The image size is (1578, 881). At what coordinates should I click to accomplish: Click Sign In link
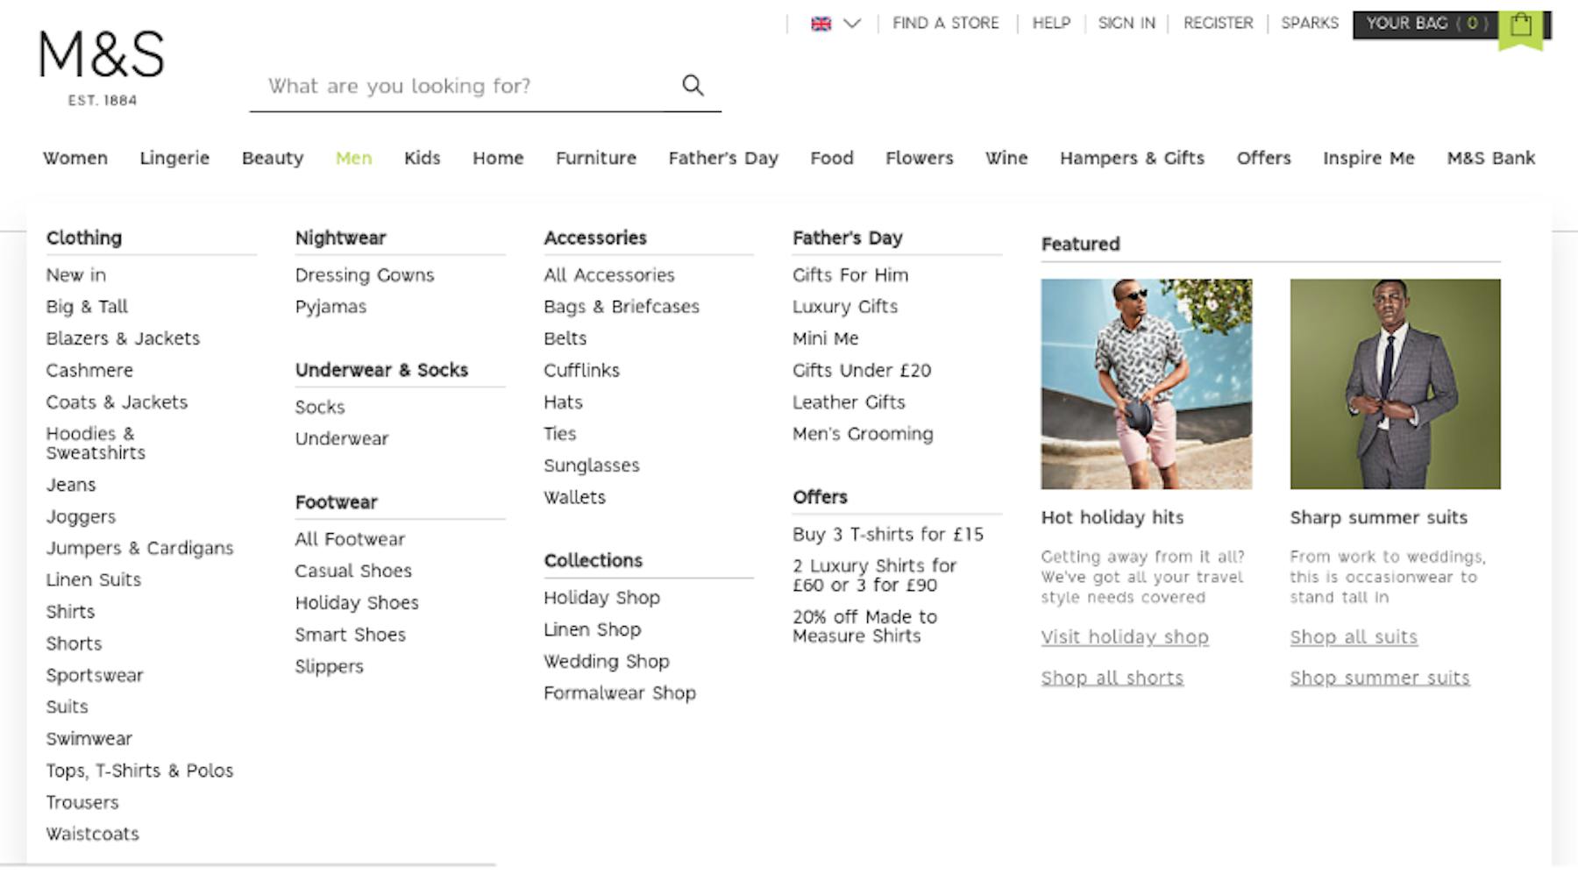1127,24
